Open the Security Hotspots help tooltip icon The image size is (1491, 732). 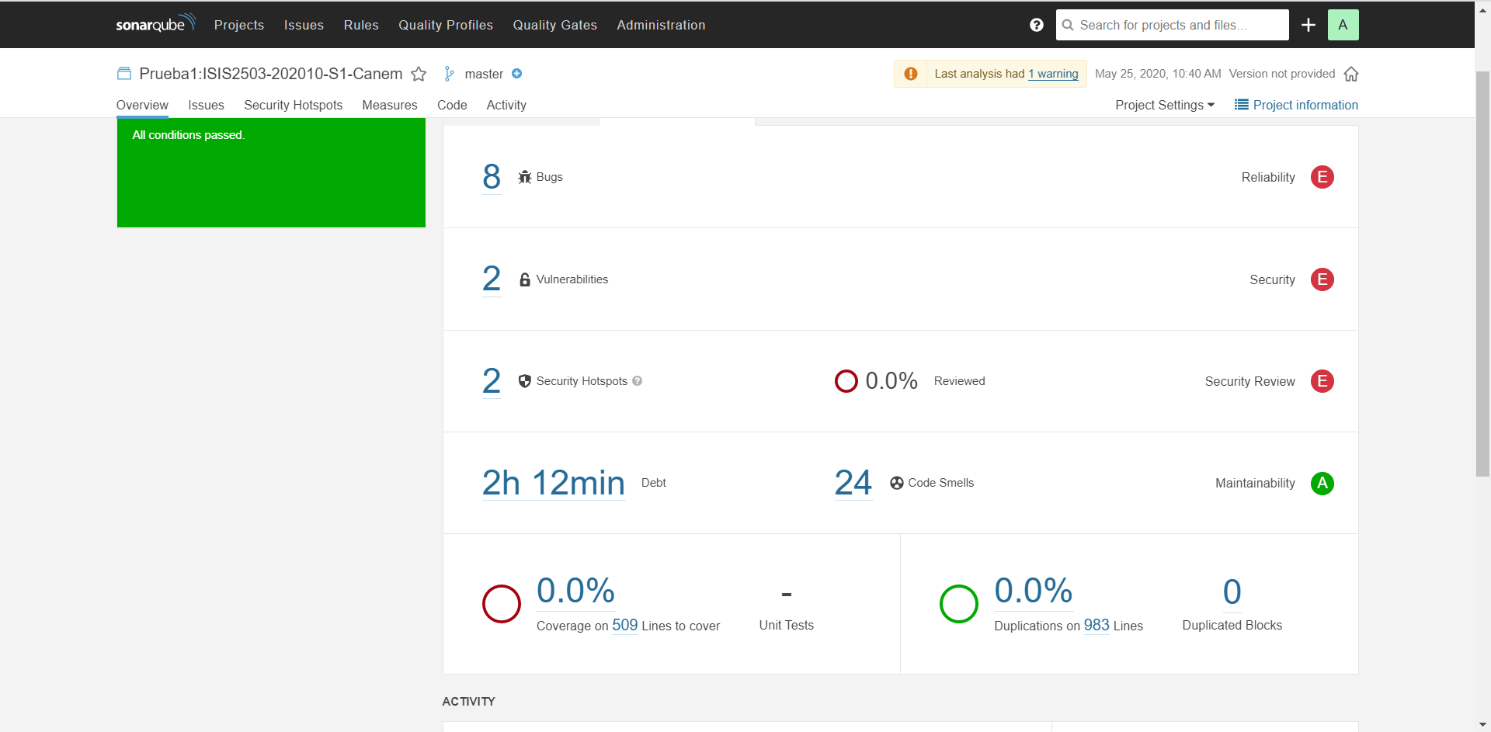coord(638,381)
